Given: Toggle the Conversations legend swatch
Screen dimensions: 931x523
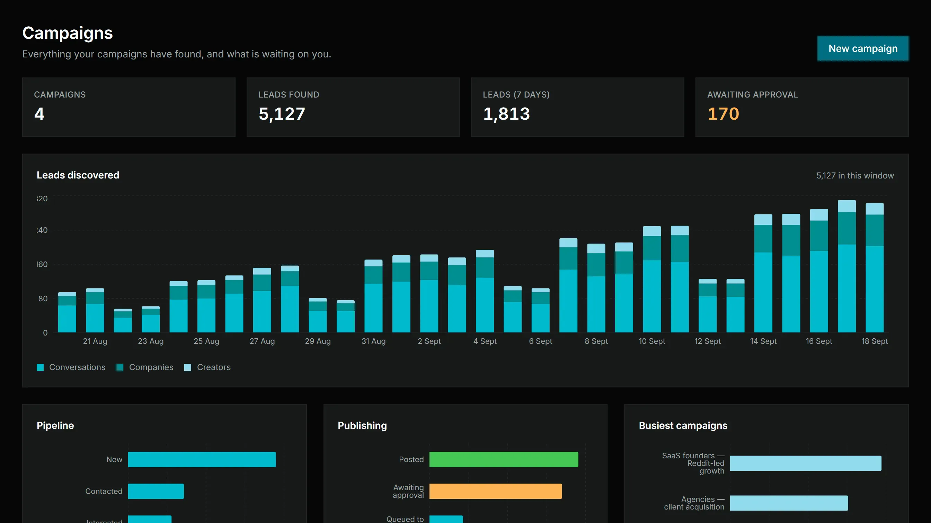Looking at the screenshot, I should (40, 367).
